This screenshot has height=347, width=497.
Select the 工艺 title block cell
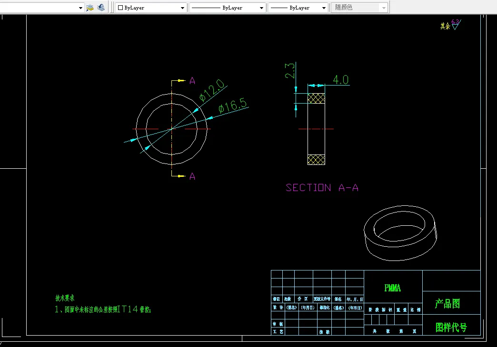pyautogui.click(x=278, y=331)
